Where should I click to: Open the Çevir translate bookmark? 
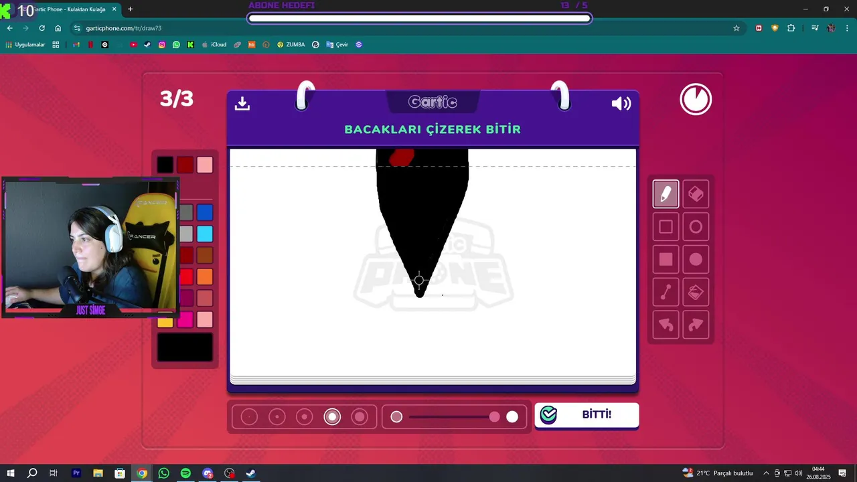337,45
